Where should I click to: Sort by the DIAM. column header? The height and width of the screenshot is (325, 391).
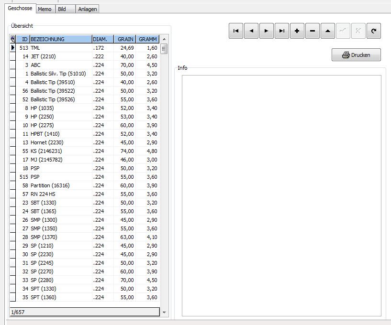103,39
